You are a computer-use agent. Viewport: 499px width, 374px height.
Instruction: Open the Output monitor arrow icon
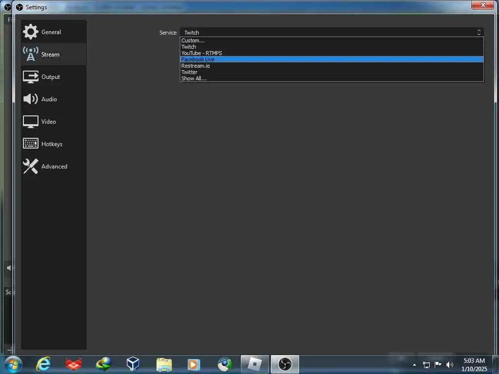tap(31, 76)
